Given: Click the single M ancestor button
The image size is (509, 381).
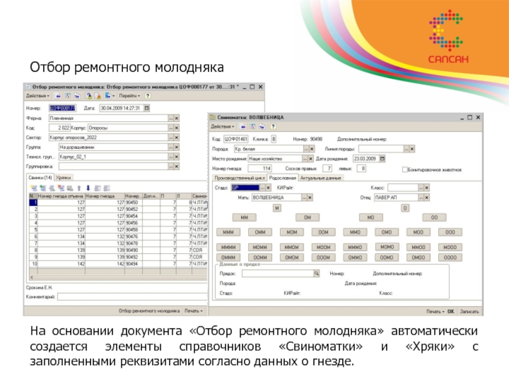Looking at the screenshot, I should 277,208.
